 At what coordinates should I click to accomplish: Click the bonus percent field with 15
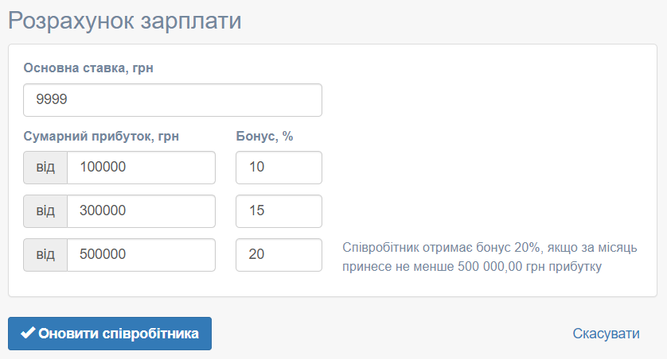pos(279,211)
